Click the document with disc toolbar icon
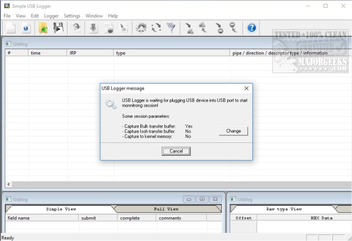This screenshot has height=241, width=352. [x=109, y=28]
